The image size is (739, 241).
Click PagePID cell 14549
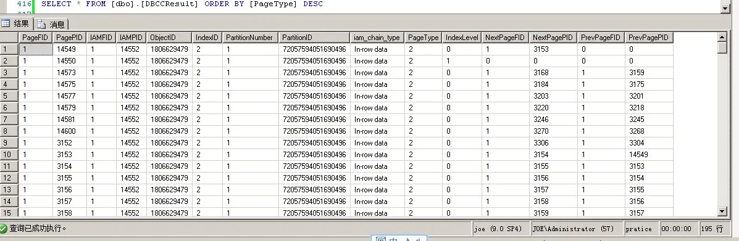70,49
